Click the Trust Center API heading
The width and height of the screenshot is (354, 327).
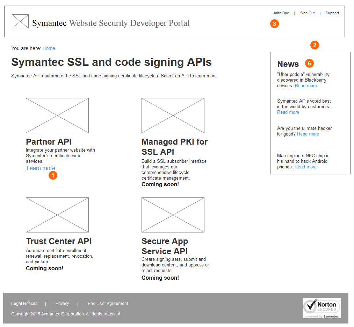[59, 241]
